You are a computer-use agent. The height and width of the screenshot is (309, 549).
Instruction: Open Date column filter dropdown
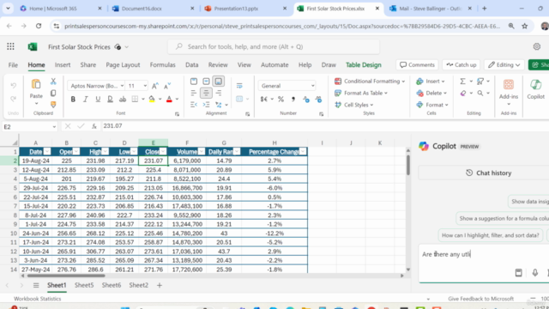[47, 152]
